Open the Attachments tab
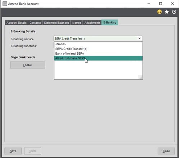This screenshot has width=179, height=158. [92, 23]
